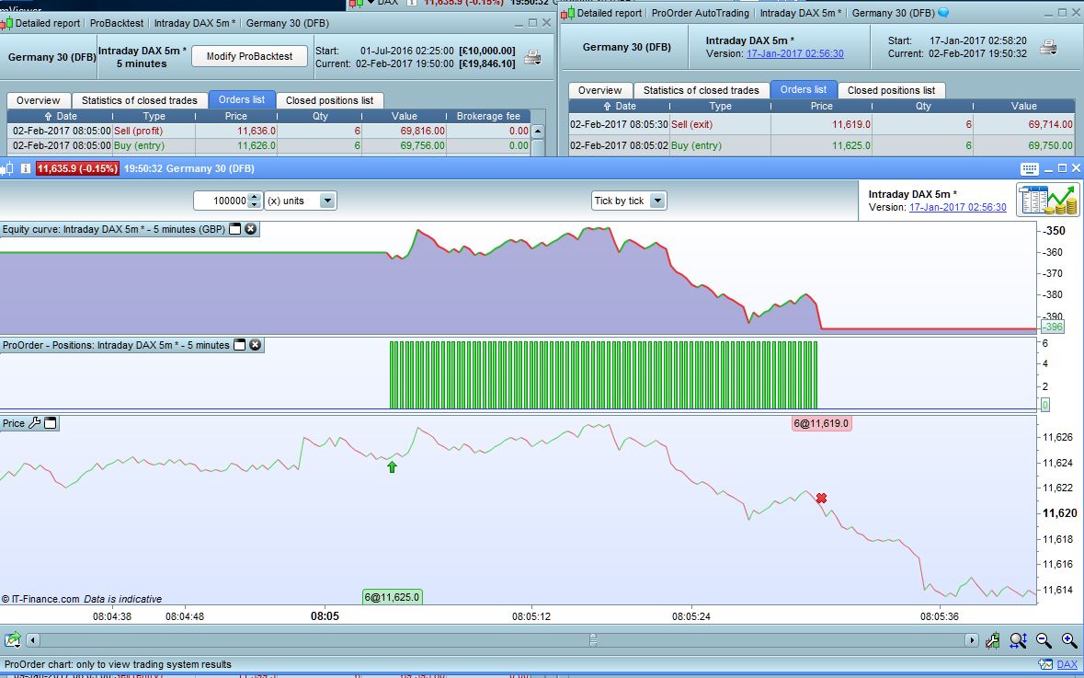Open the detailed report icon beside version link
Screen dimensions: 1084x678
coord(1047,200)
